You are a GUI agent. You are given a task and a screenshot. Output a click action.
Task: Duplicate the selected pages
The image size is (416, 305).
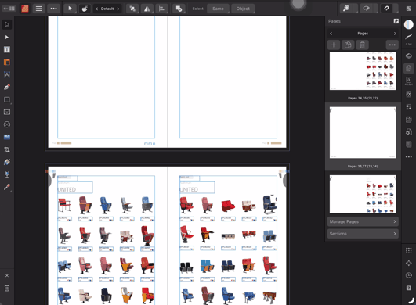pyautogui.click(x=348, y=45)
